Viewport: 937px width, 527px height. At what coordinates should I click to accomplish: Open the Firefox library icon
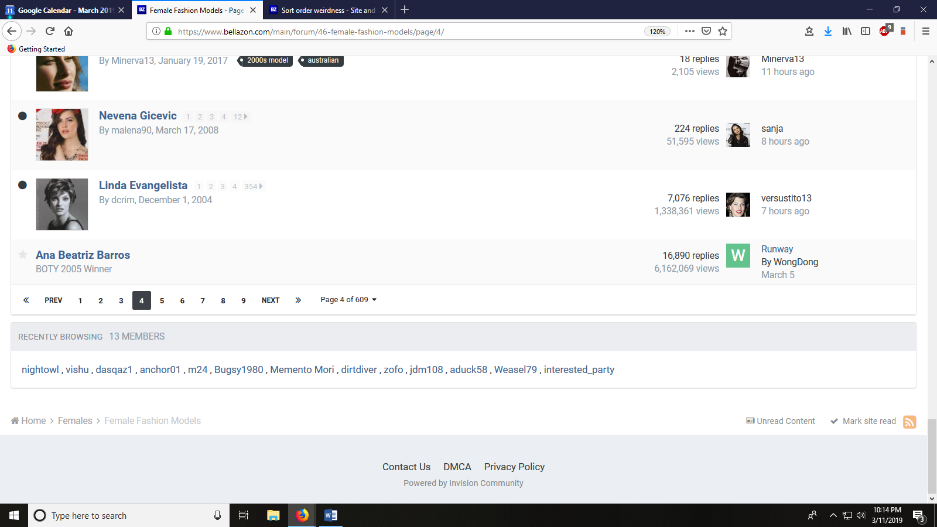(x=847, y=32)
